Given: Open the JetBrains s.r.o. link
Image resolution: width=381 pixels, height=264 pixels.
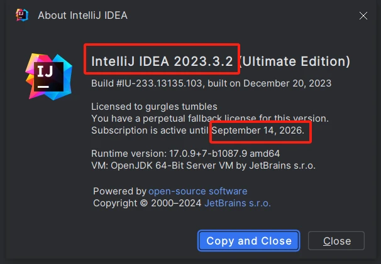Looking at the screenshot, I should coord(238,203).
